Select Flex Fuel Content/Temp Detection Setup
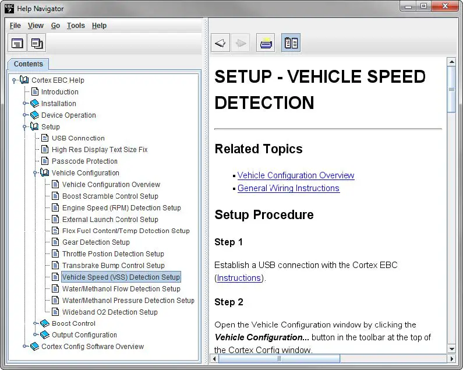 click(126, 231)
